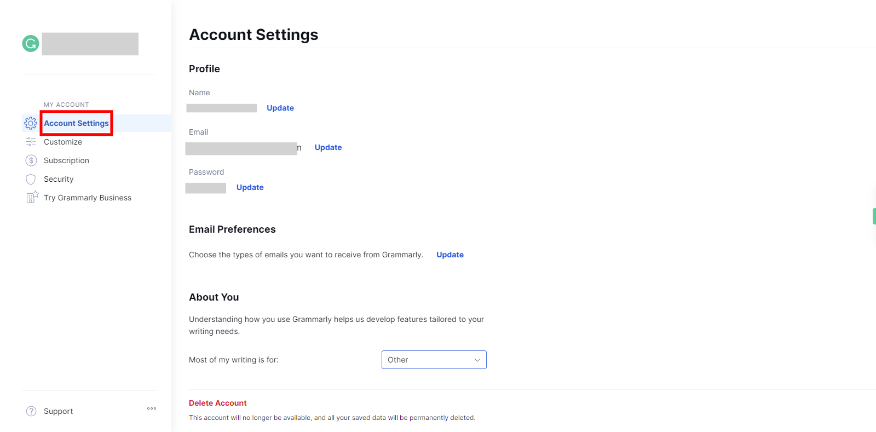The width and height of the screenshot is (876, 432).
Task: Update the account Email
Action: click(x=328, y=147)
